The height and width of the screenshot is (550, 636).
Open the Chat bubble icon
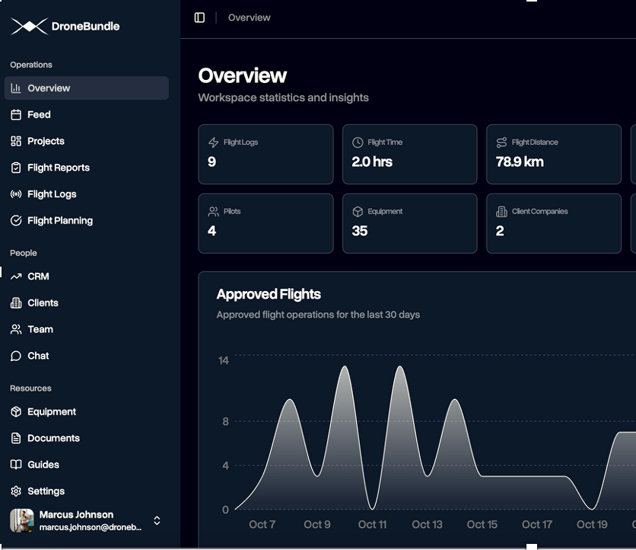pyautogui.click(x=16, y=356)
